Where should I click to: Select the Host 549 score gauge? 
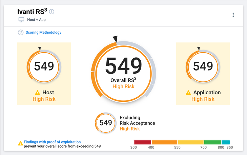44,67
